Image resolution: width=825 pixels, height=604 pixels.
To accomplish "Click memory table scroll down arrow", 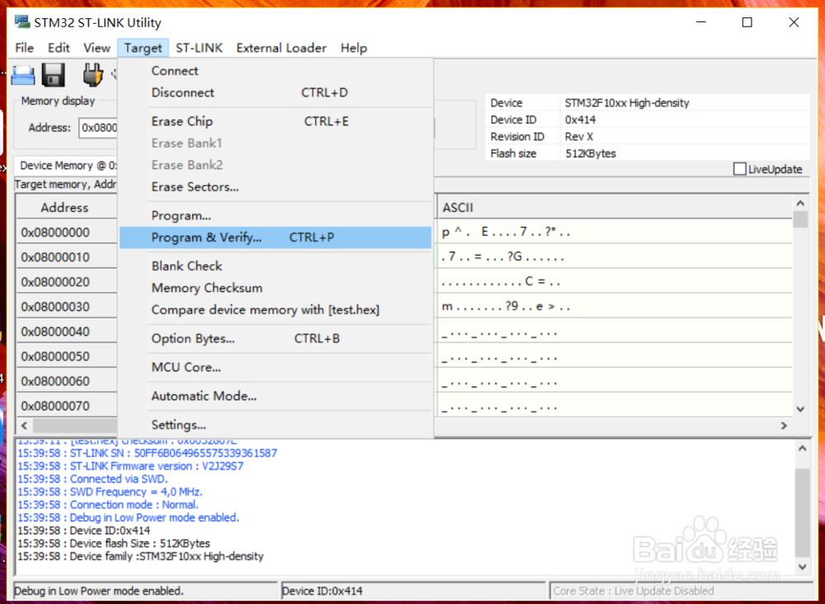I will [800, 408].
